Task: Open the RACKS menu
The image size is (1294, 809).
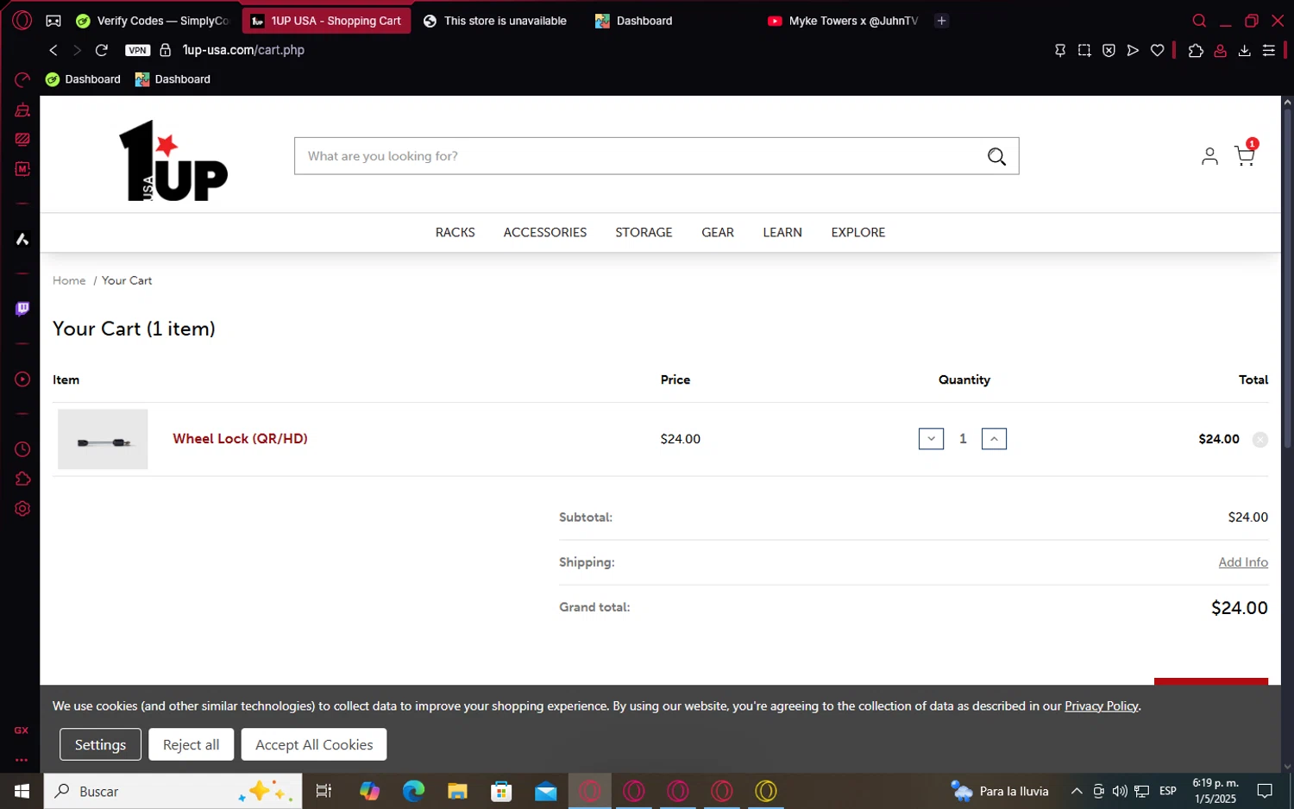Action: point(455,233)
